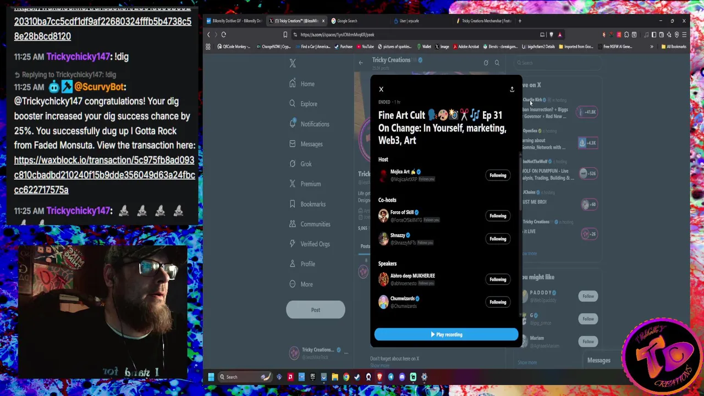
Task: Follow PADDDY in You might like
Action: point(588,296)
